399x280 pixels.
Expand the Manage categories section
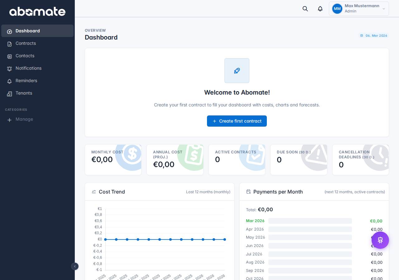(x=24, y=119)
